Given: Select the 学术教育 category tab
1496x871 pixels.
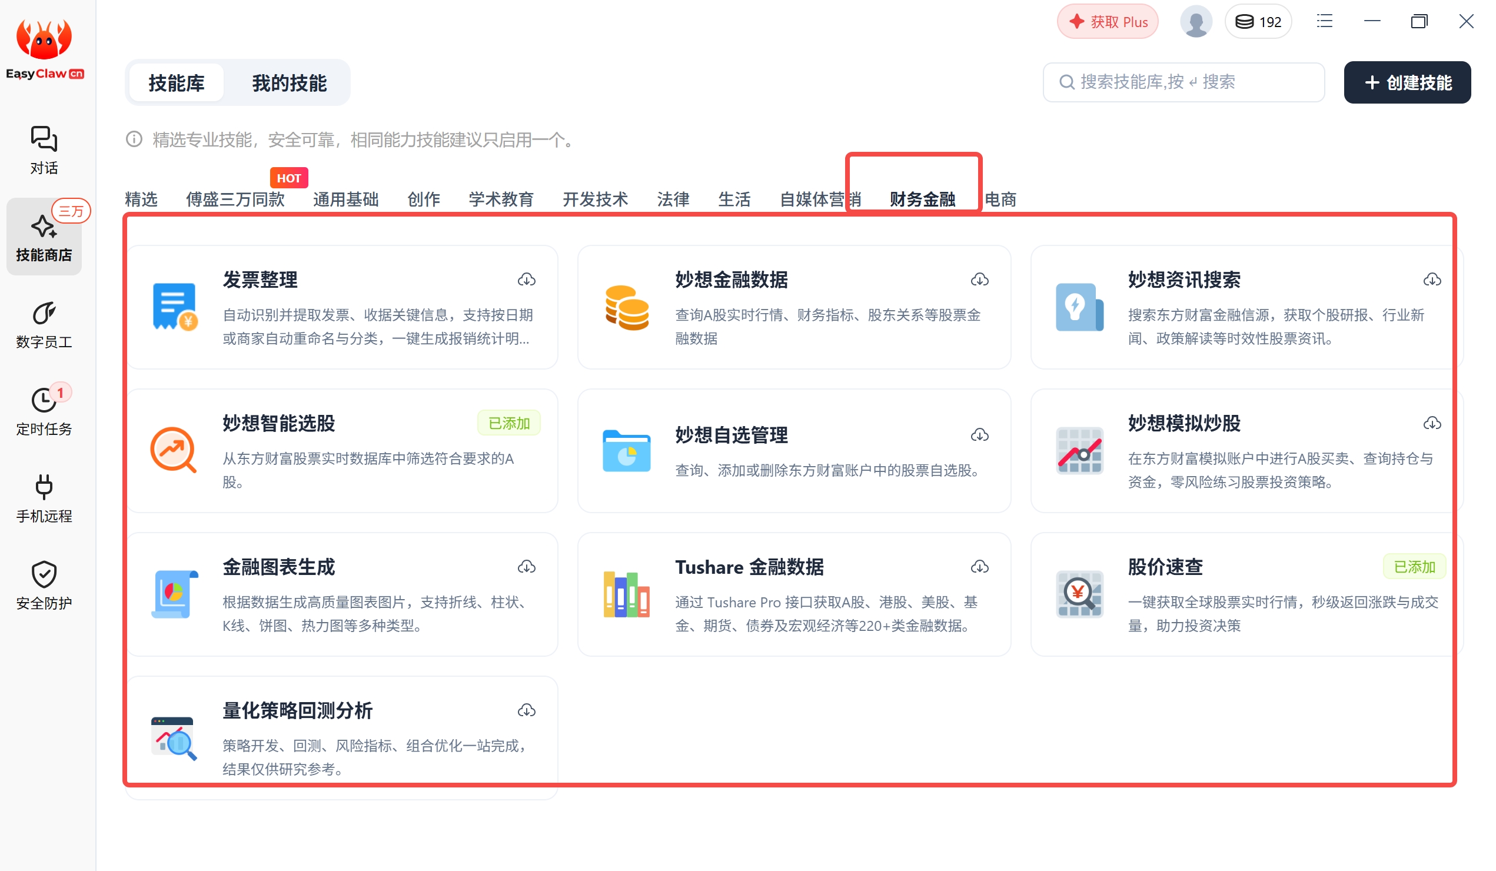Looking at the screenshot, I should pos(501,200).
